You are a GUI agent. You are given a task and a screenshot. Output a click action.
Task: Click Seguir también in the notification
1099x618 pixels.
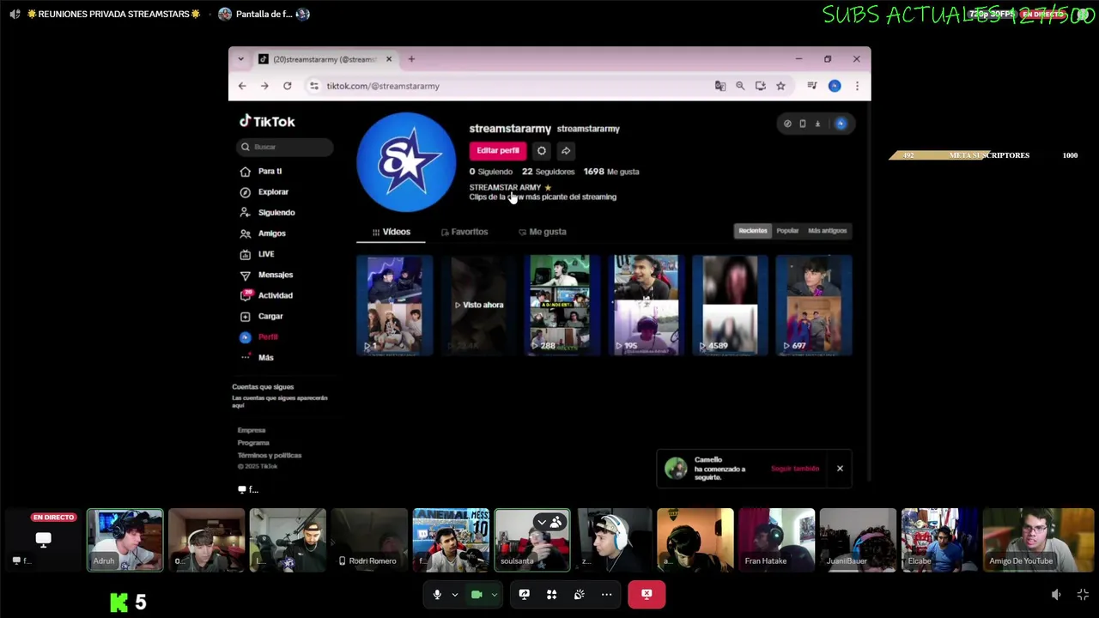click(x=795, y=469)
